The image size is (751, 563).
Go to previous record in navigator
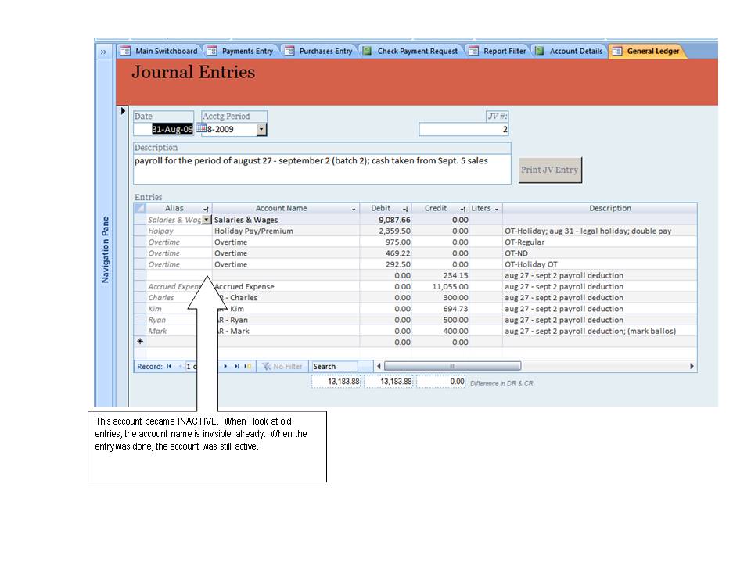tap(181, 366)
